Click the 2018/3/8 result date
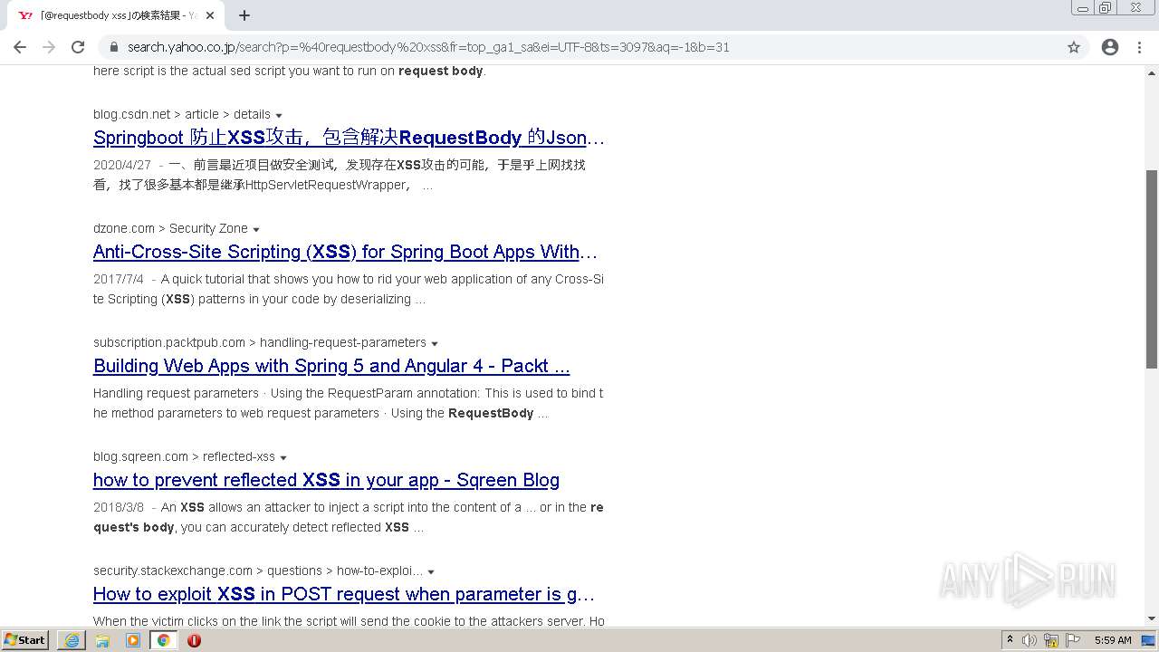This screenshot has height=652, width=1159. click(x=119, y=507)
